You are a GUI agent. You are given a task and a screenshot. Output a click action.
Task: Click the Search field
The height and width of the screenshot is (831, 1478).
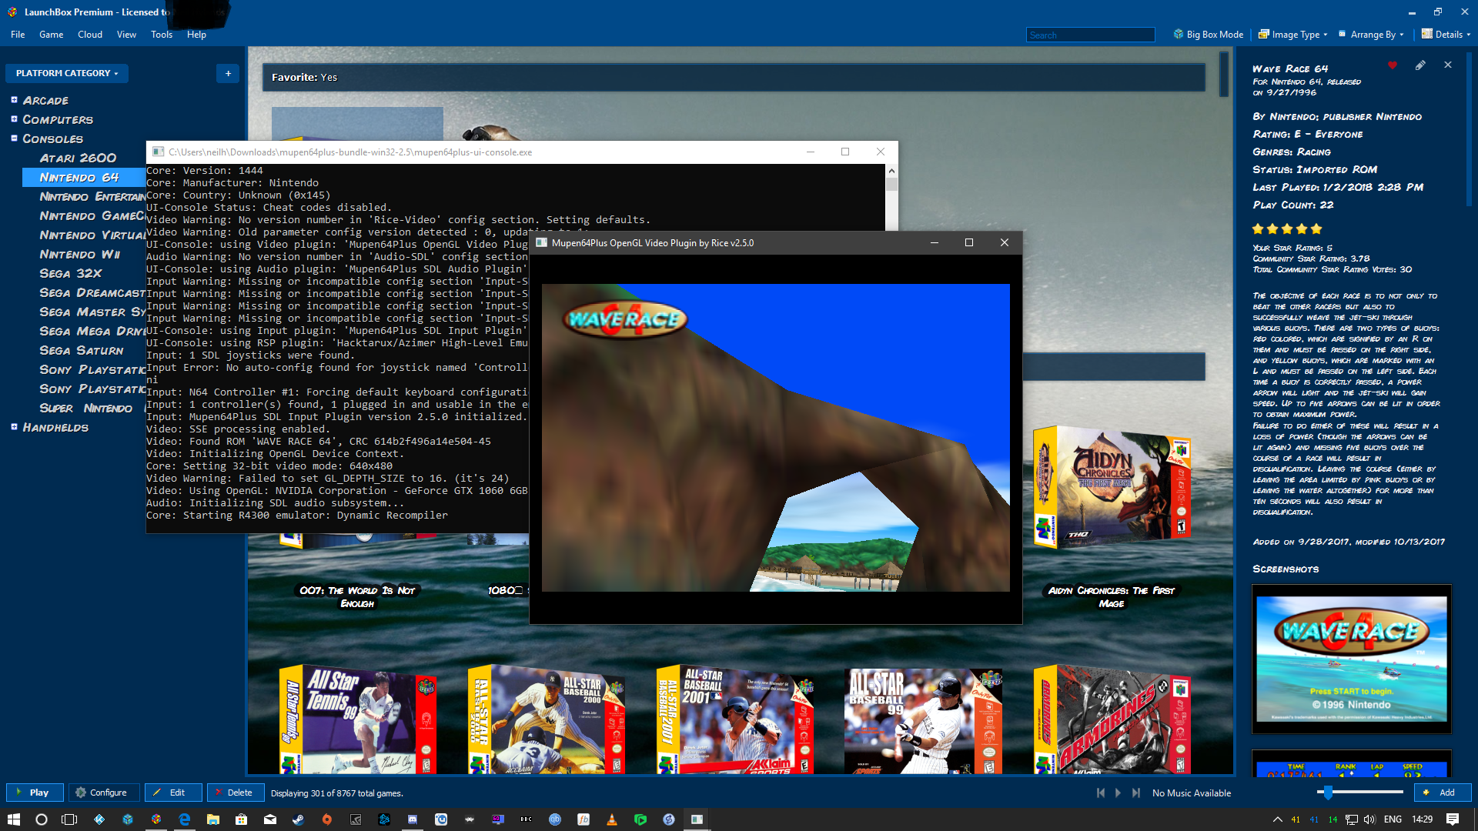pyautogui.click(x=1090, y=35)
